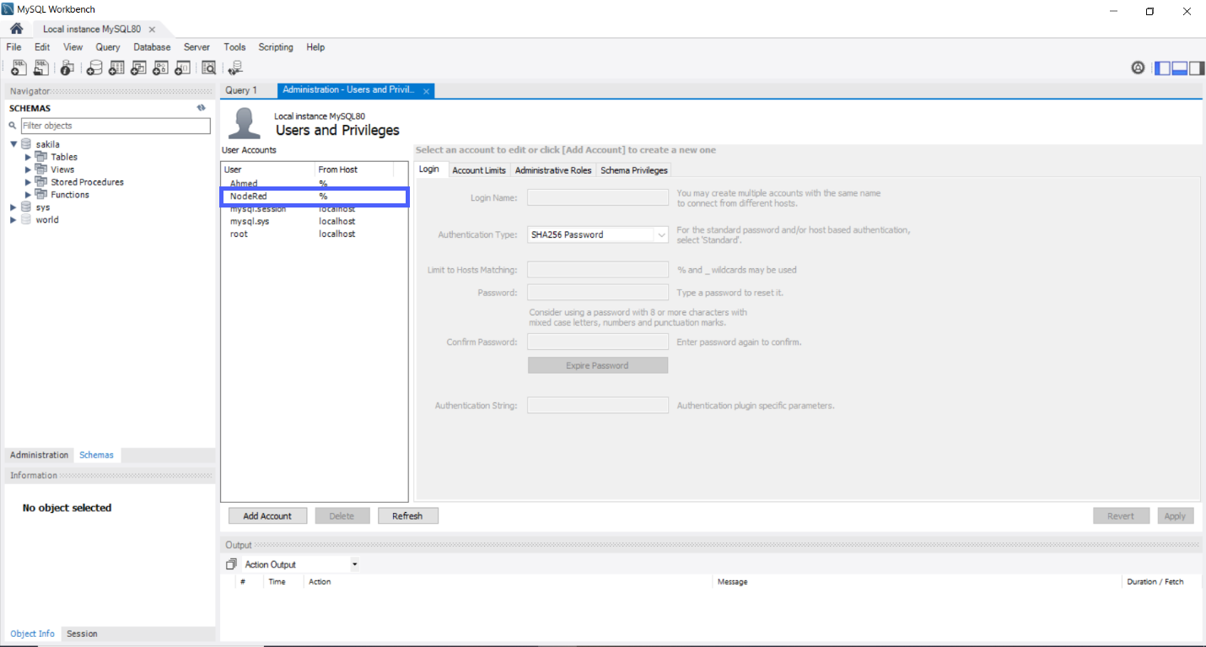This screenshot has height=647, width=1206.
Task: Close the Local instance MySQL80 connection tab
Action: (152, 30)
